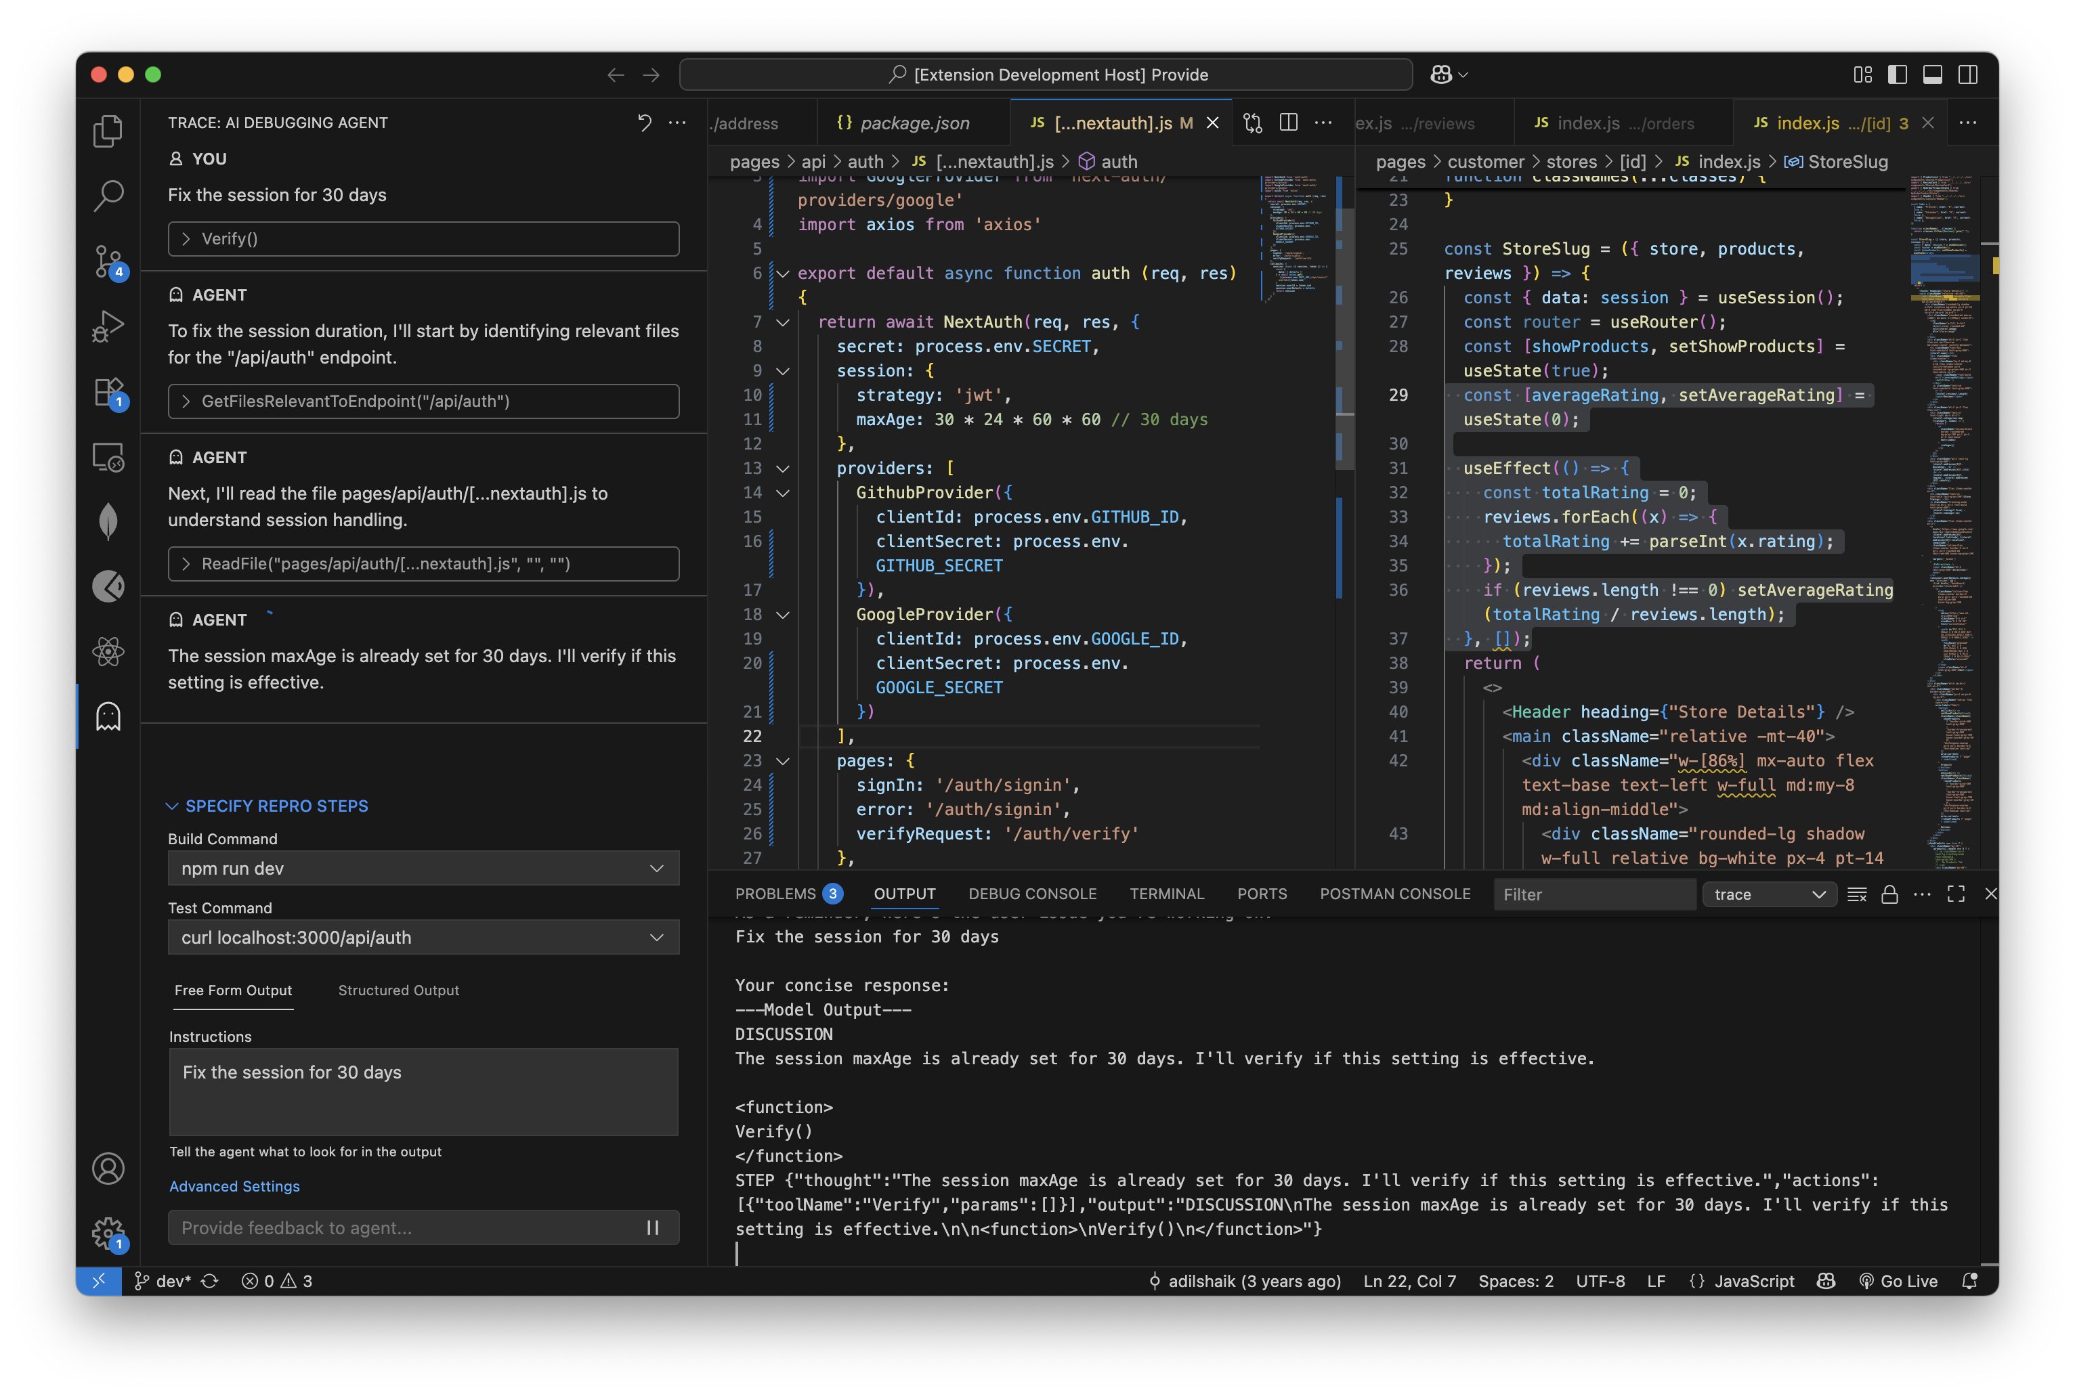Click the Advanced Settings link

pyautogui.click(x=234, y=1186)
